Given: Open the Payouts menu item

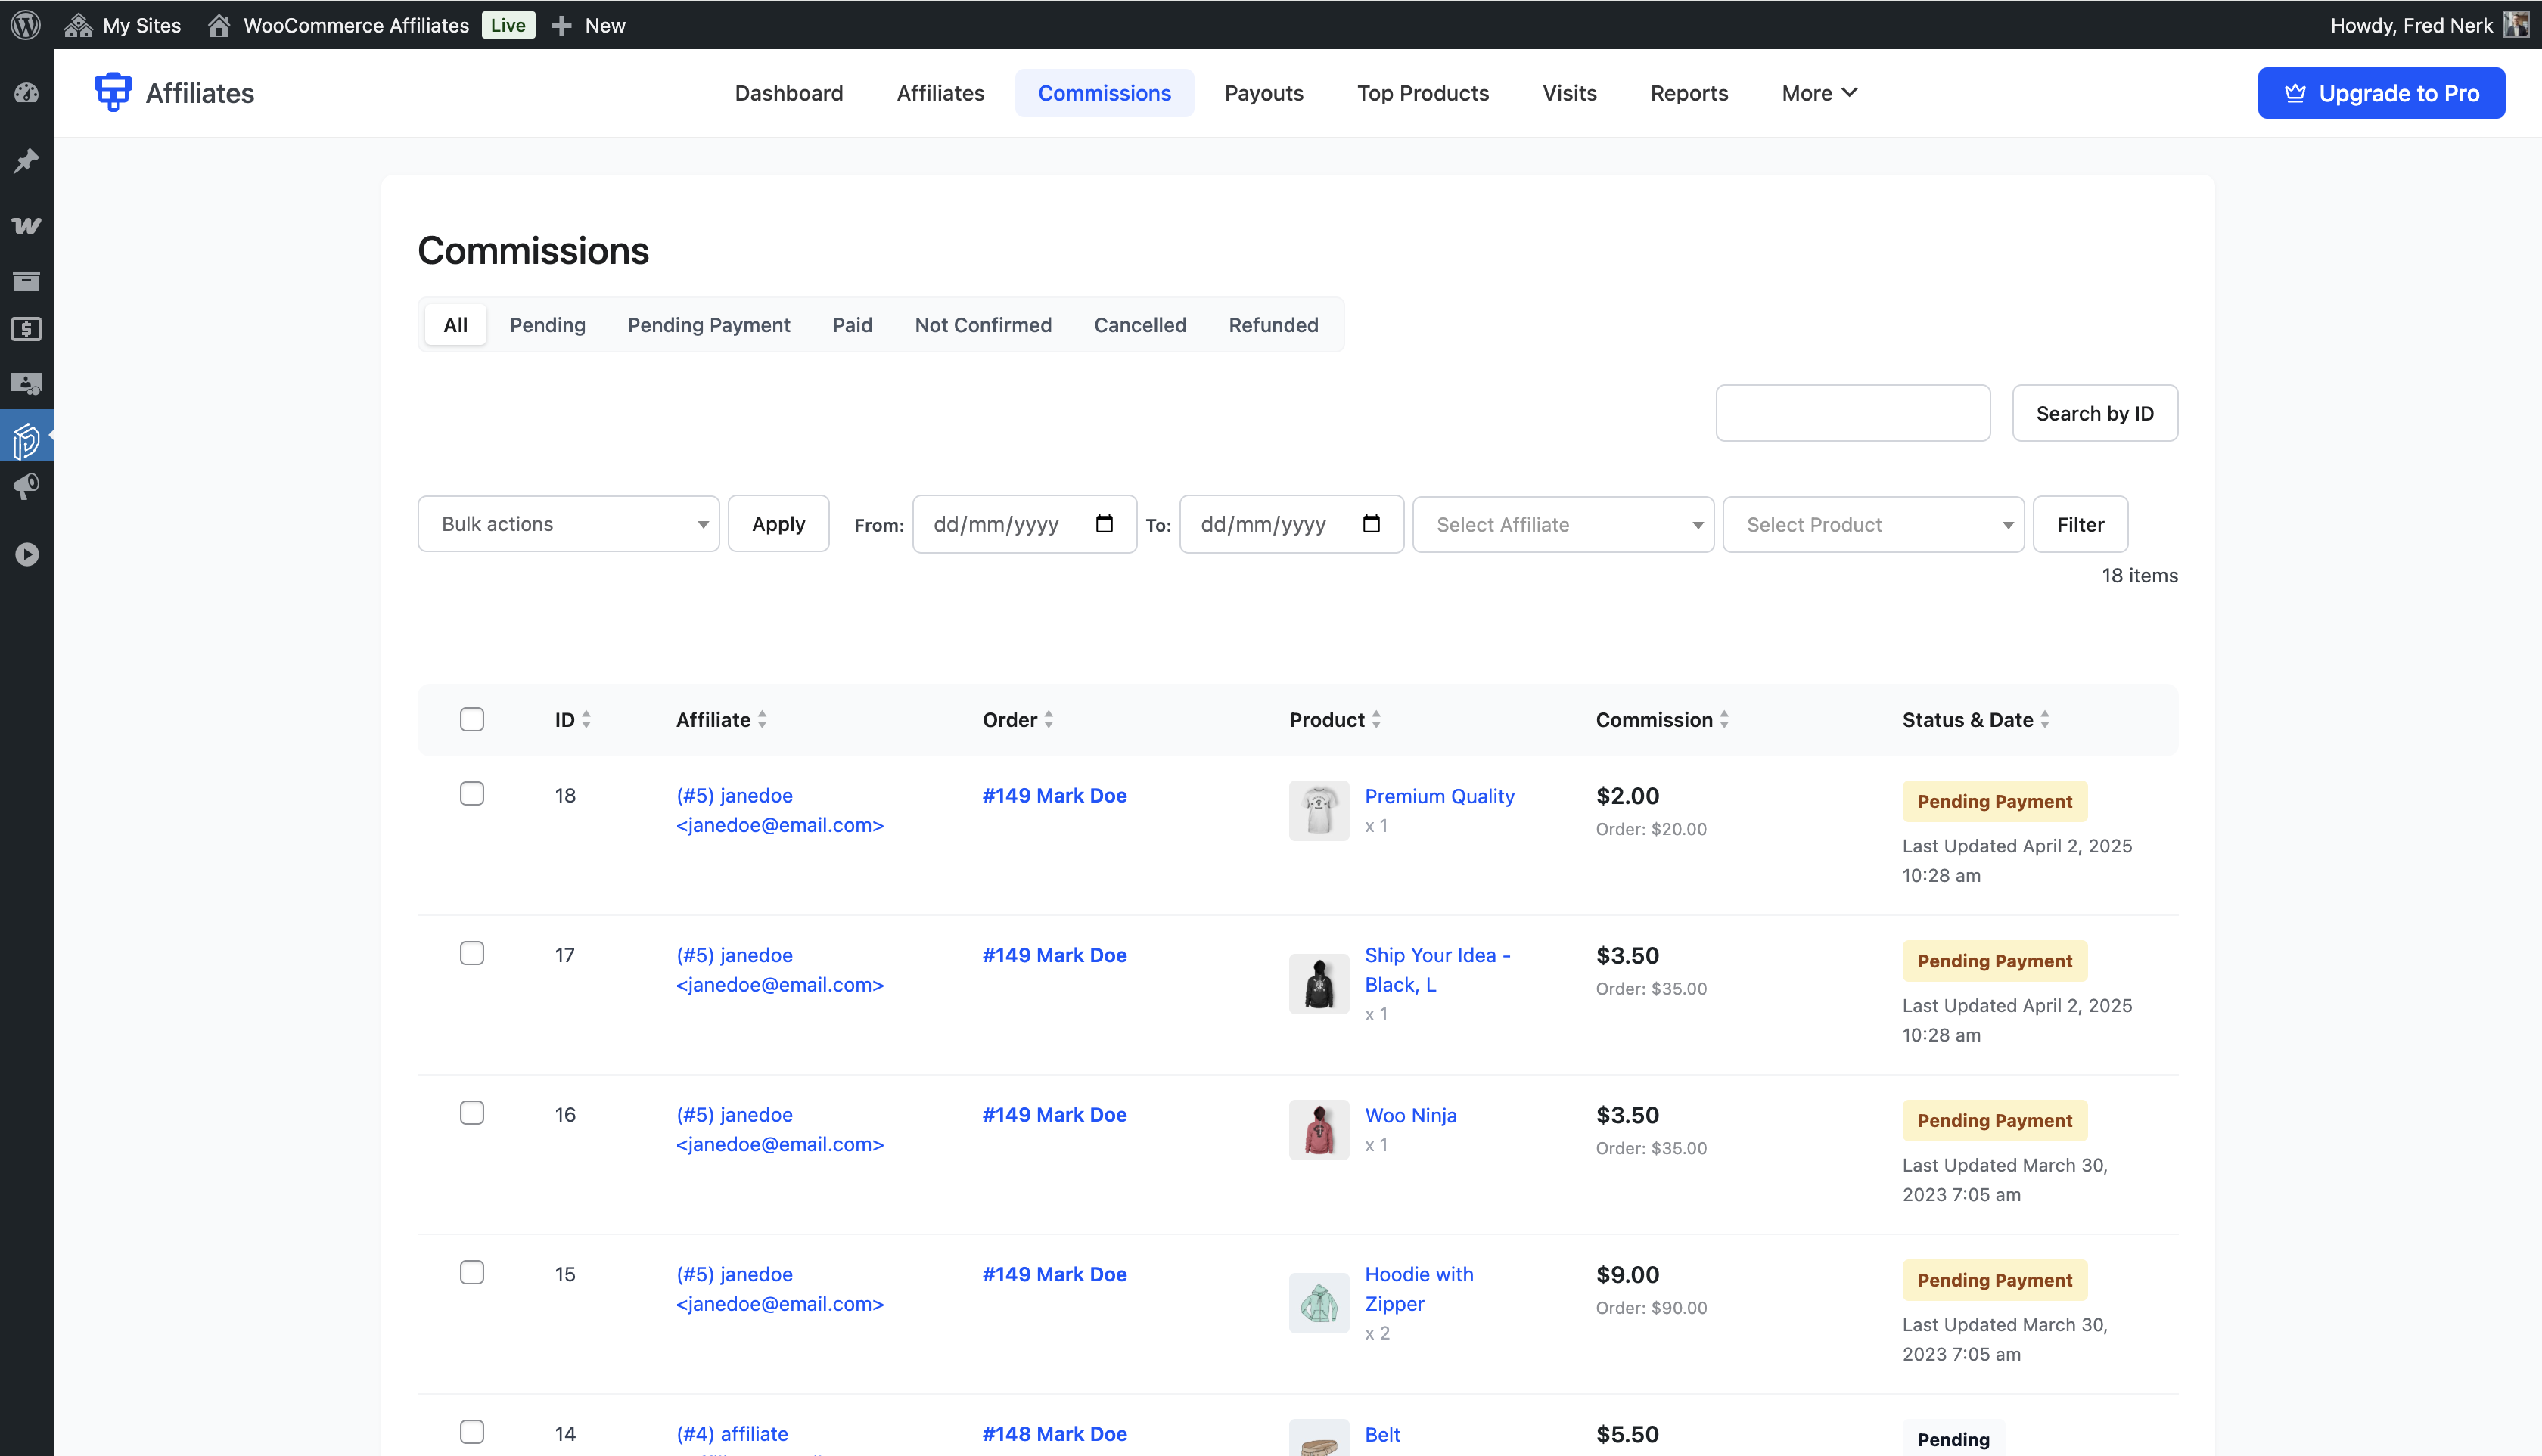Looking at the screenshot, I should pyautogui.click(x=1263, y=92).
